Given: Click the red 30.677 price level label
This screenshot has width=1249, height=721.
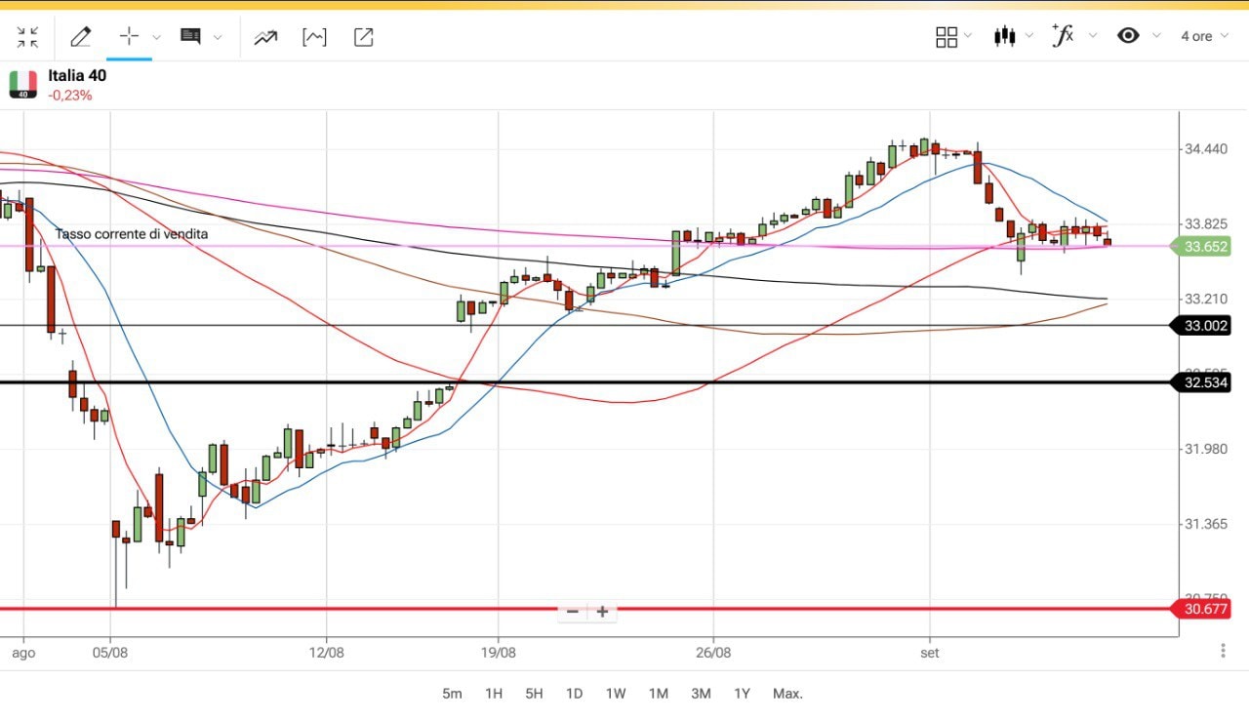Looking at the screenshot, I should [x=1205, y=609].
